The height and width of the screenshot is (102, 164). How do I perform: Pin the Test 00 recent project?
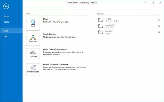pos(159,20)
